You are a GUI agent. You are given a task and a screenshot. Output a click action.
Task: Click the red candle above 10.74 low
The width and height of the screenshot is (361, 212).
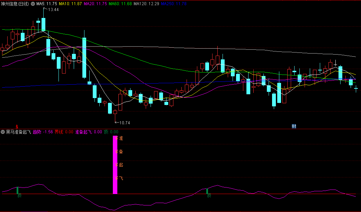115,112
